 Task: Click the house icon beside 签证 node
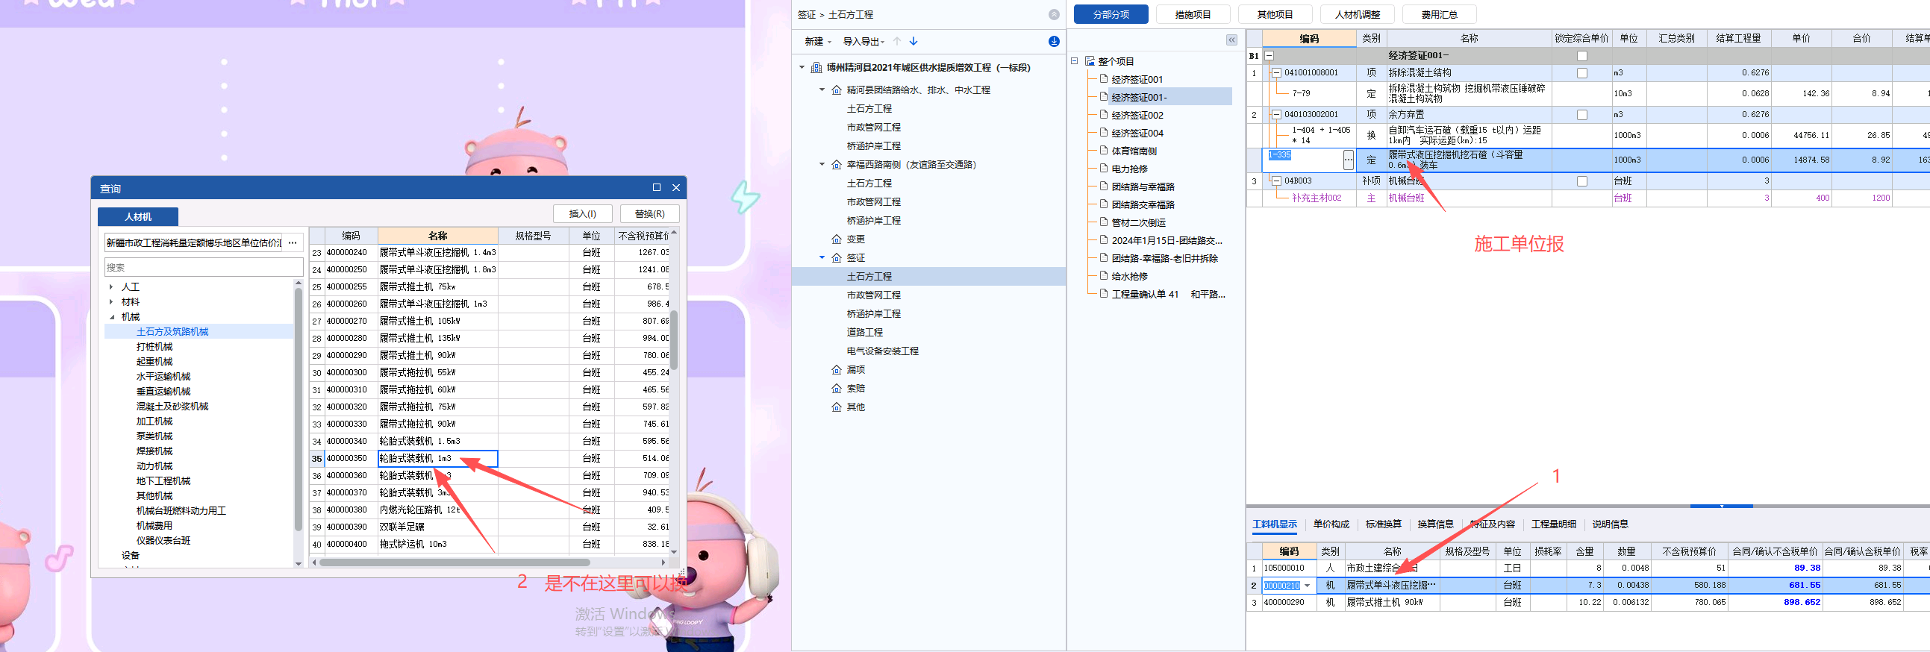click(837, 257)
